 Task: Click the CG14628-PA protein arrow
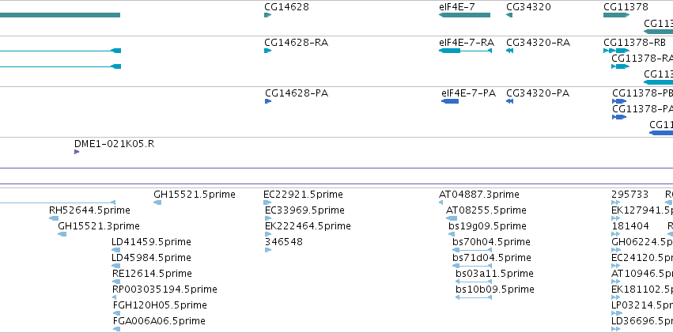coord(268,101)
